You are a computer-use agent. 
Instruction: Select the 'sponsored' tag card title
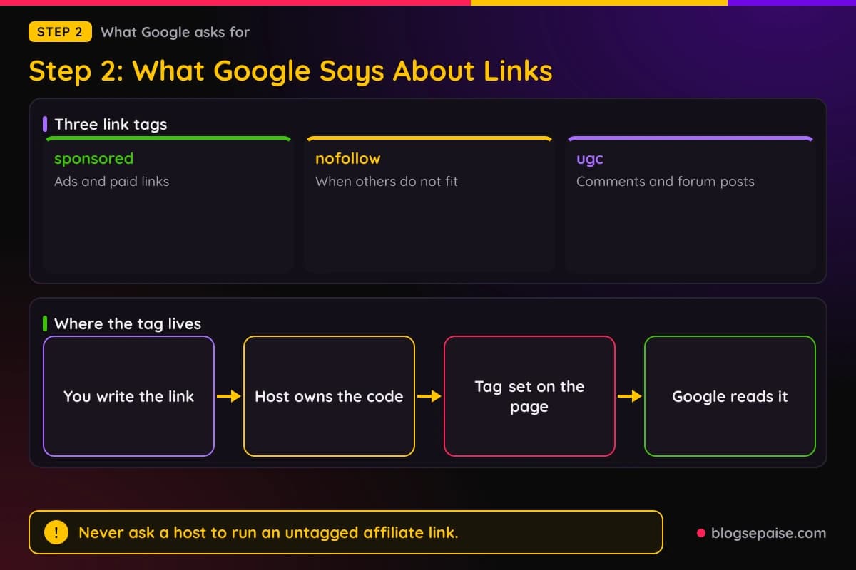93,158
